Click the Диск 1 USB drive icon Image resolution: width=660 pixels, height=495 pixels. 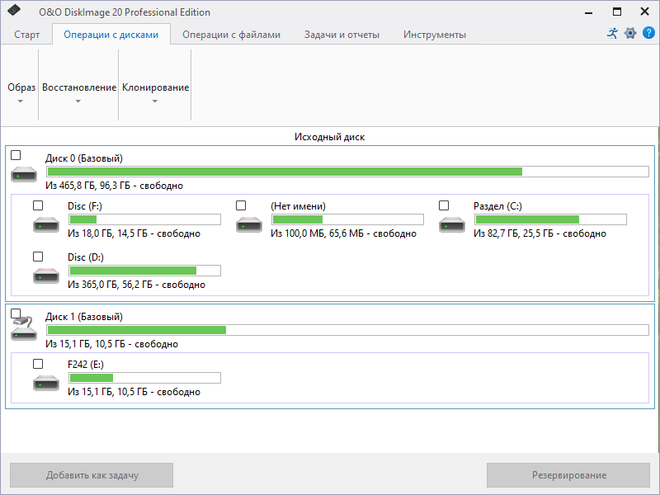(24, 328)
